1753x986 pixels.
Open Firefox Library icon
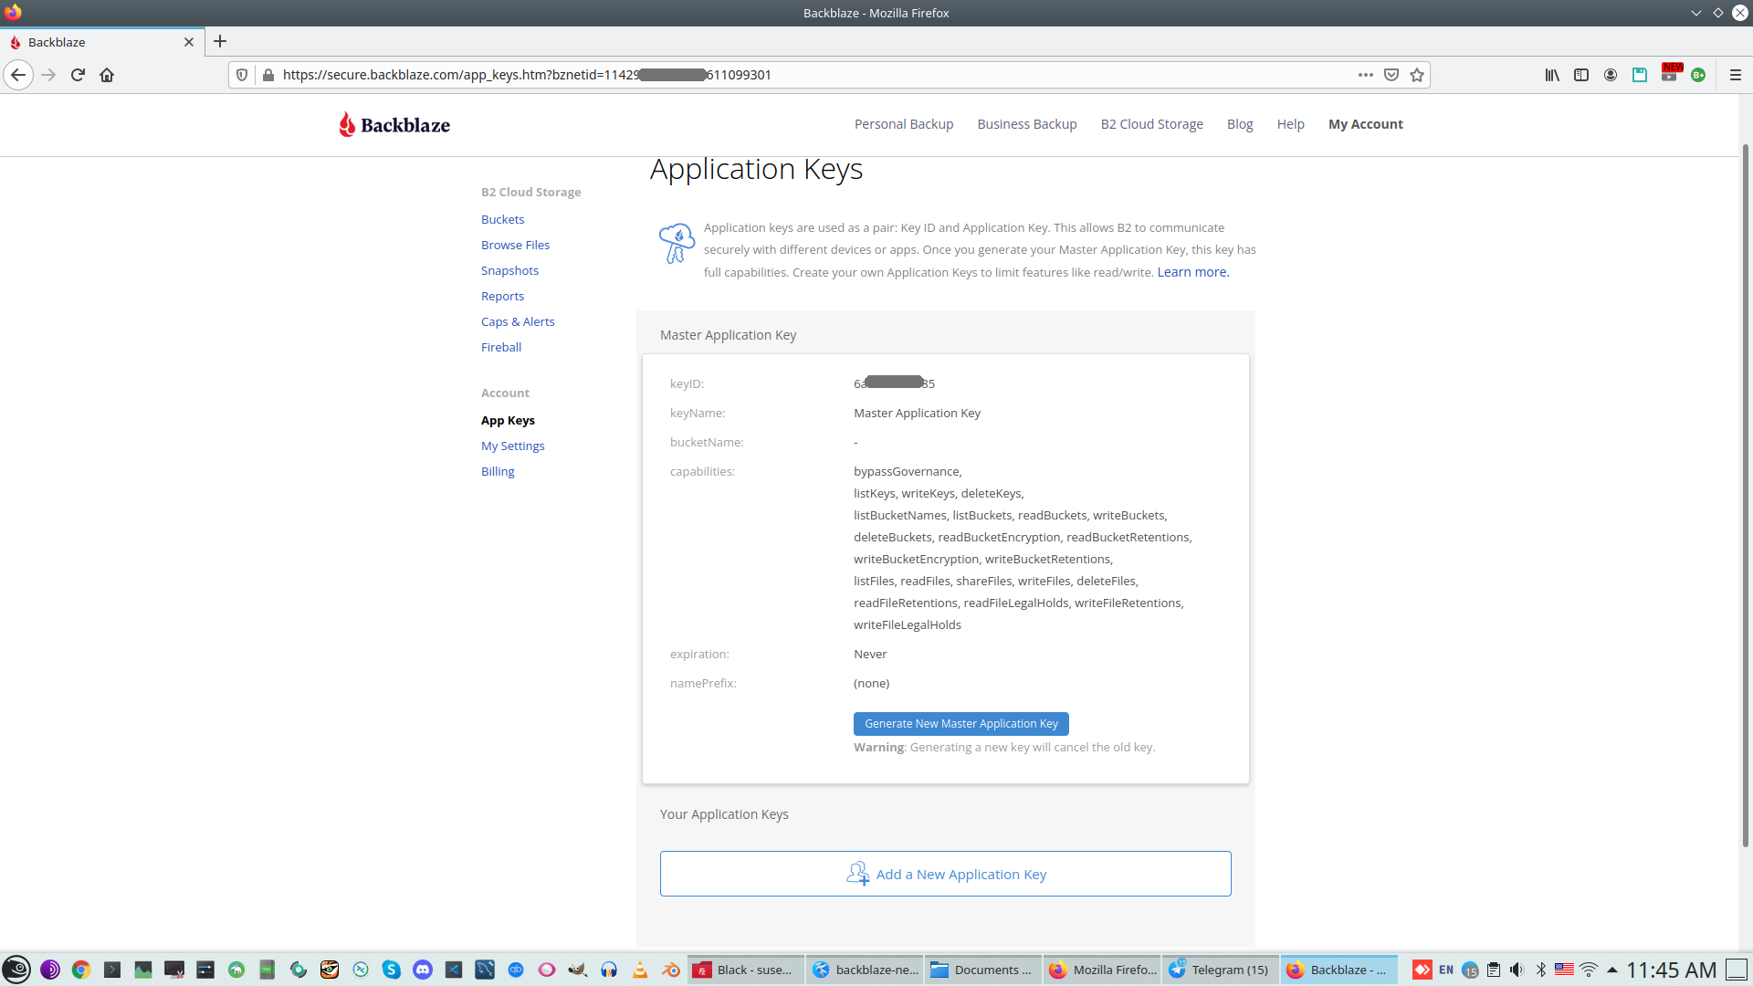pyautogui.click(x=1551, y=75)
